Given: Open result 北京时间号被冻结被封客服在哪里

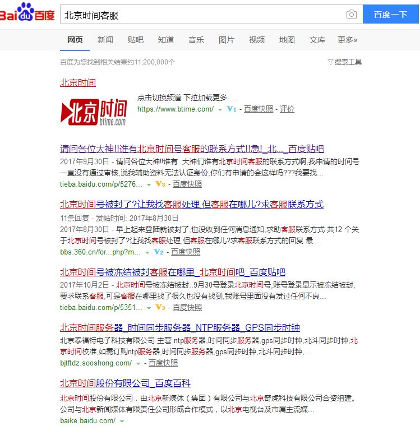Looking at the screenshot, I should pos(173,272).
